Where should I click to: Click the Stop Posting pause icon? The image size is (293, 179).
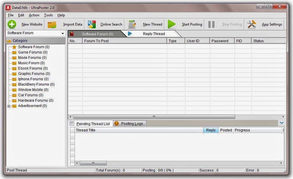coord(211,24)
